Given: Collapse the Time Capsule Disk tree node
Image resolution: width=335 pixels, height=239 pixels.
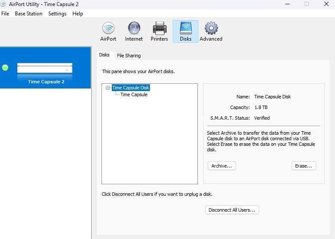Looking at the screenshot, I should [108, 88].
